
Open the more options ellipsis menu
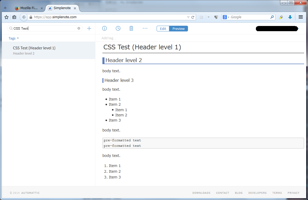click(145, 28)
